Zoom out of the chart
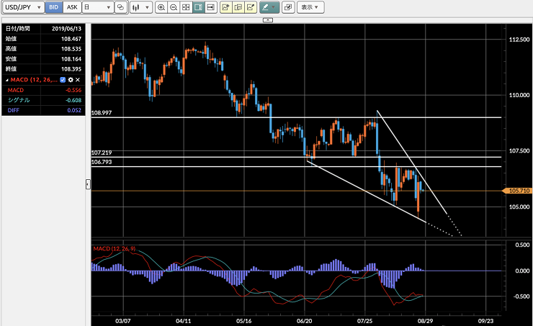This screenshot has width=533, height=326. 174,7
